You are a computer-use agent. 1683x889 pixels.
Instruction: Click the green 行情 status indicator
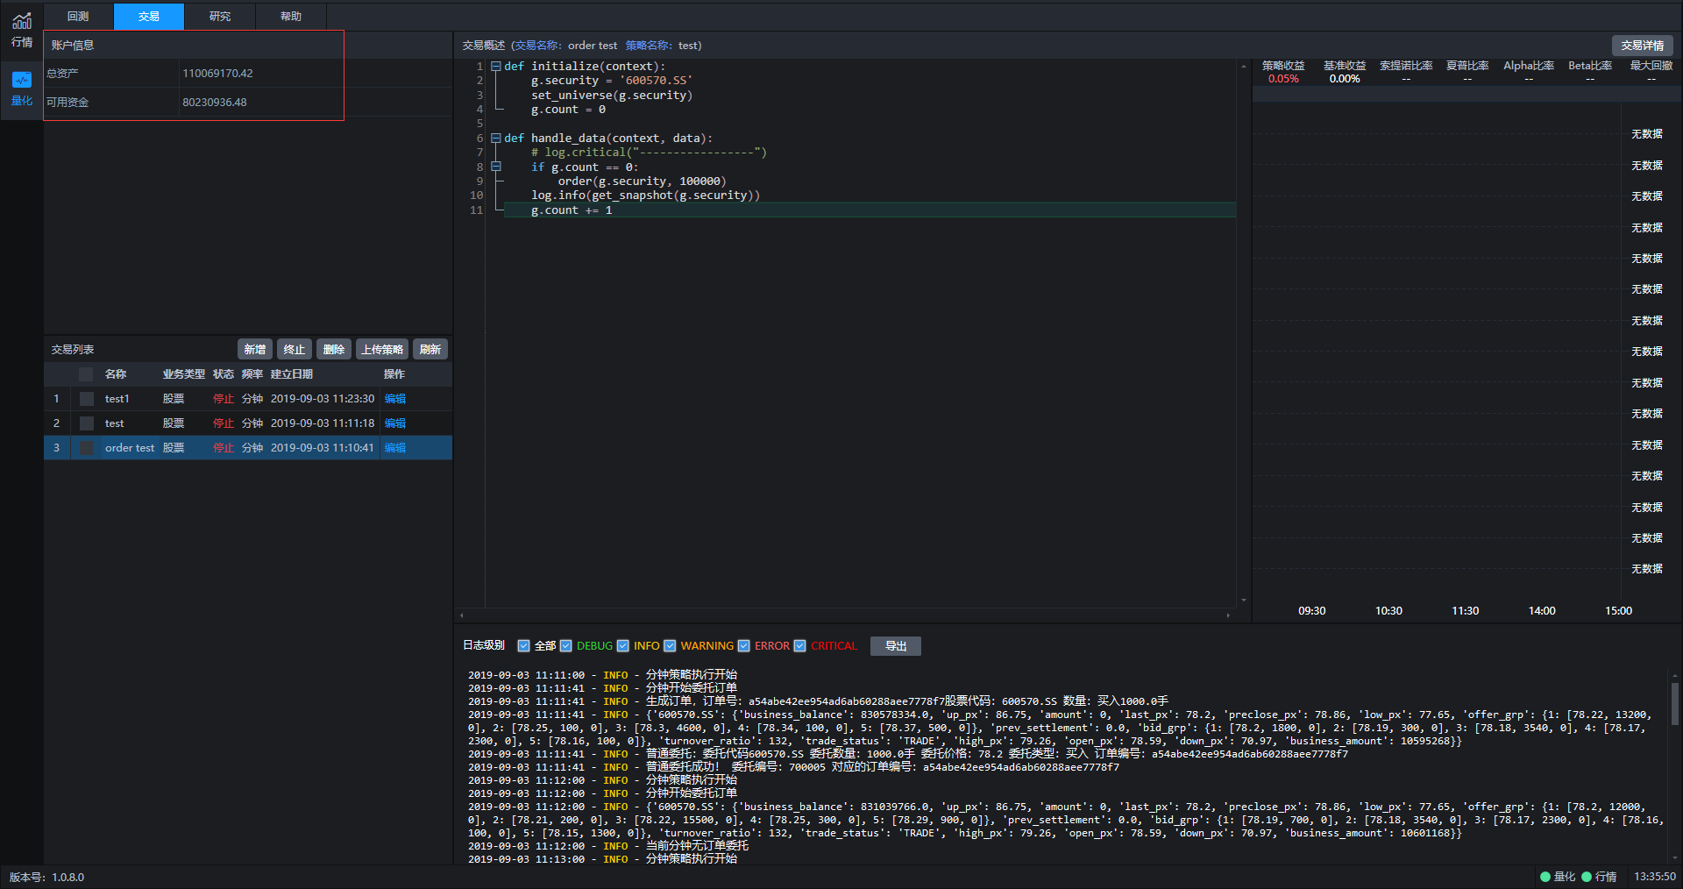(x=1599, y=877)
